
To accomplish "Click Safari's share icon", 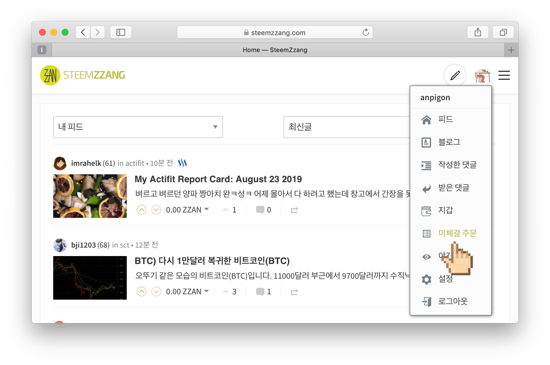I will point(478,32).
